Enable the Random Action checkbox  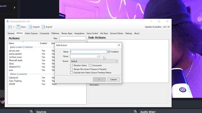click(x=71, y=65)
